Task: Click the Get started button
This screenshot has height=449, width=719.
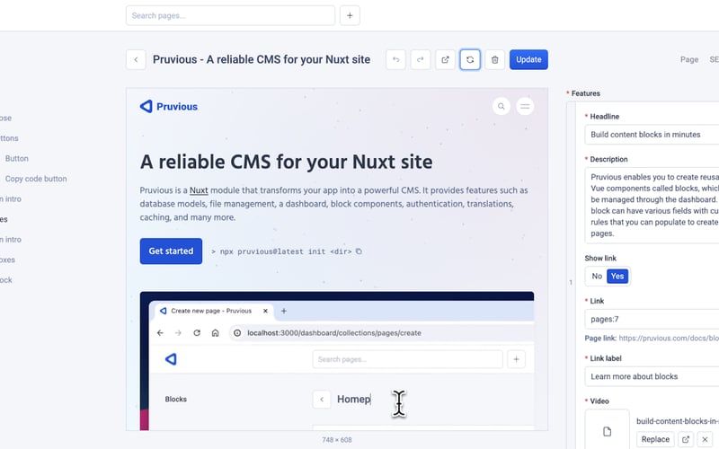Action: 171,251
